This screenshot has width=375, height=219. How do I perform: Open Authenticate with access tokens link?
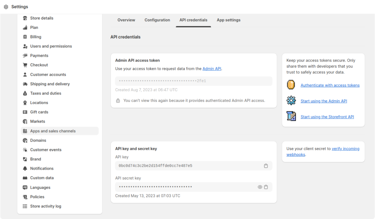pyautogui.click(x=330, y=85)
